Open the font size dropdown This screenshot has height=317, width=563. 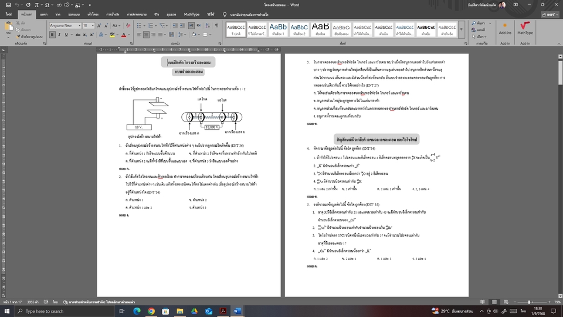pos(93,26)
